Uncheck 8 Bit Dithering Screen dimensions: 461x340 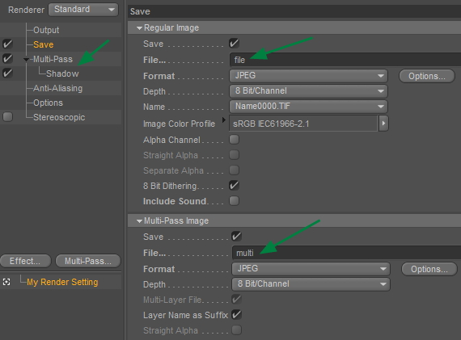coord(234,186)
